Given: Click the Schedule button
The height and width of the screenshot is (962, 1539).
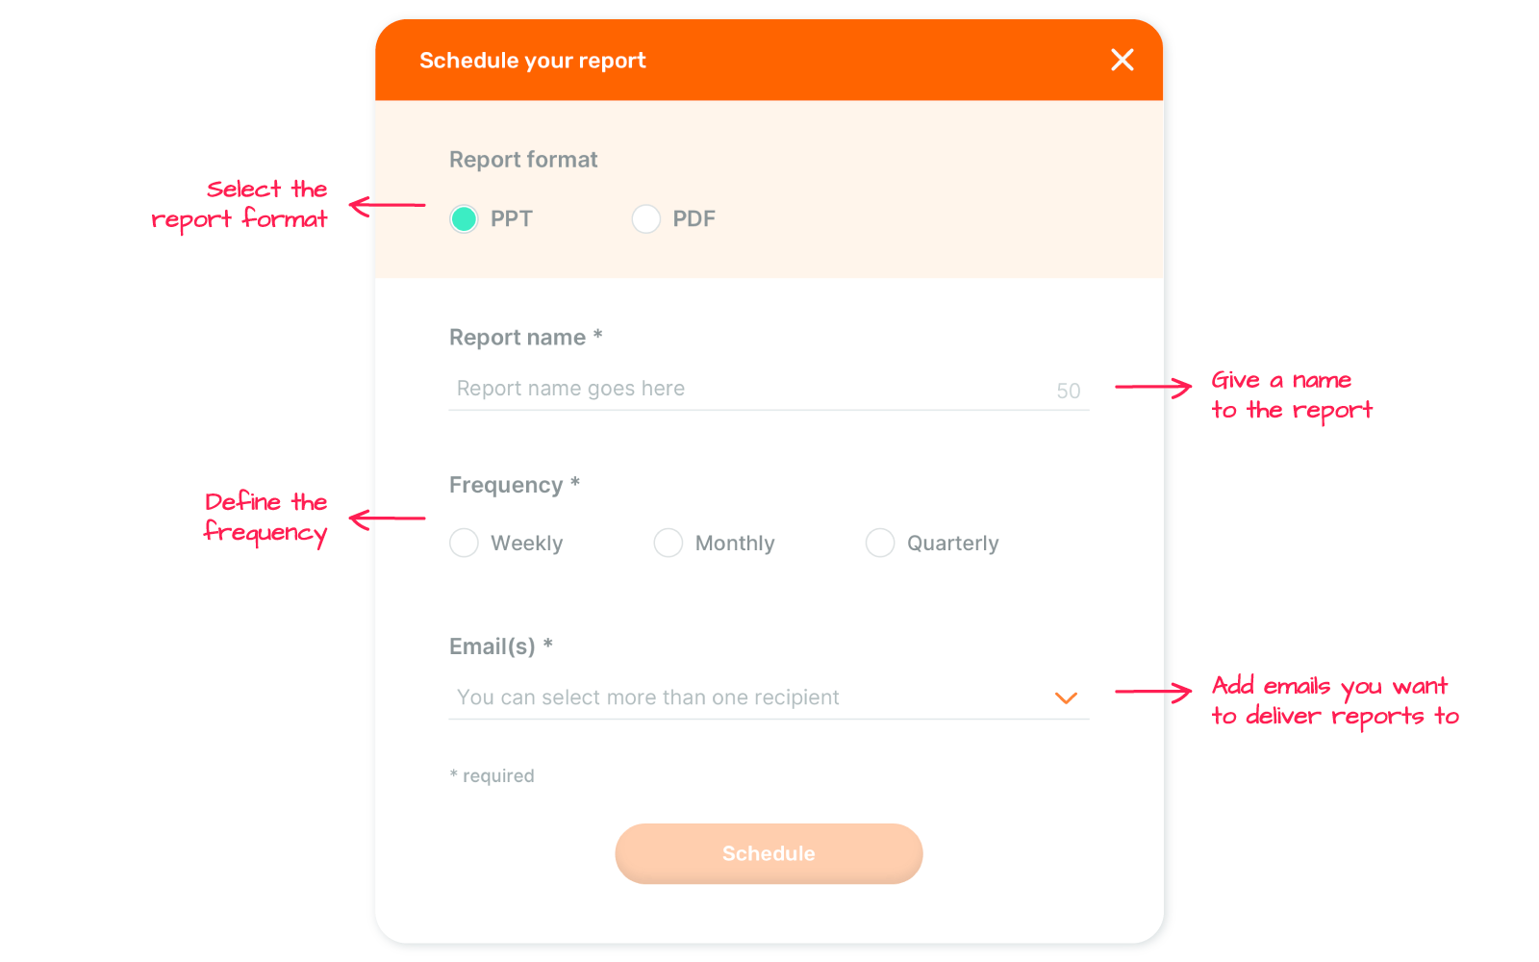Looking at the screenshot, I should [x=769, y=853].
